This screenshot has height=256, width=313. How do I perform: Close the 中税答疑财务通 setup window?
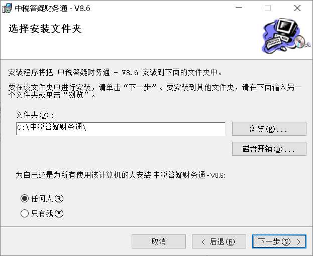[x=297, y=8]
